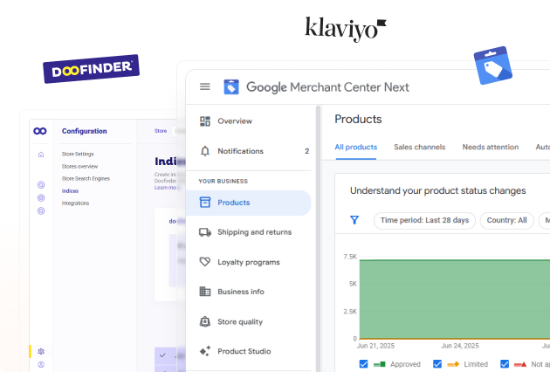
Task: Open the Time period: Last 28 days filter
Action: pos(424,220)
